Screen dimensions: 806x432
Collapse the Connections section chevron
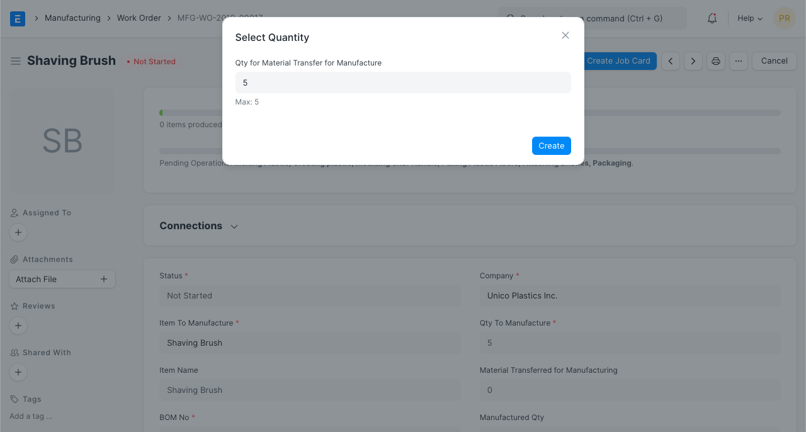point(234,225)
